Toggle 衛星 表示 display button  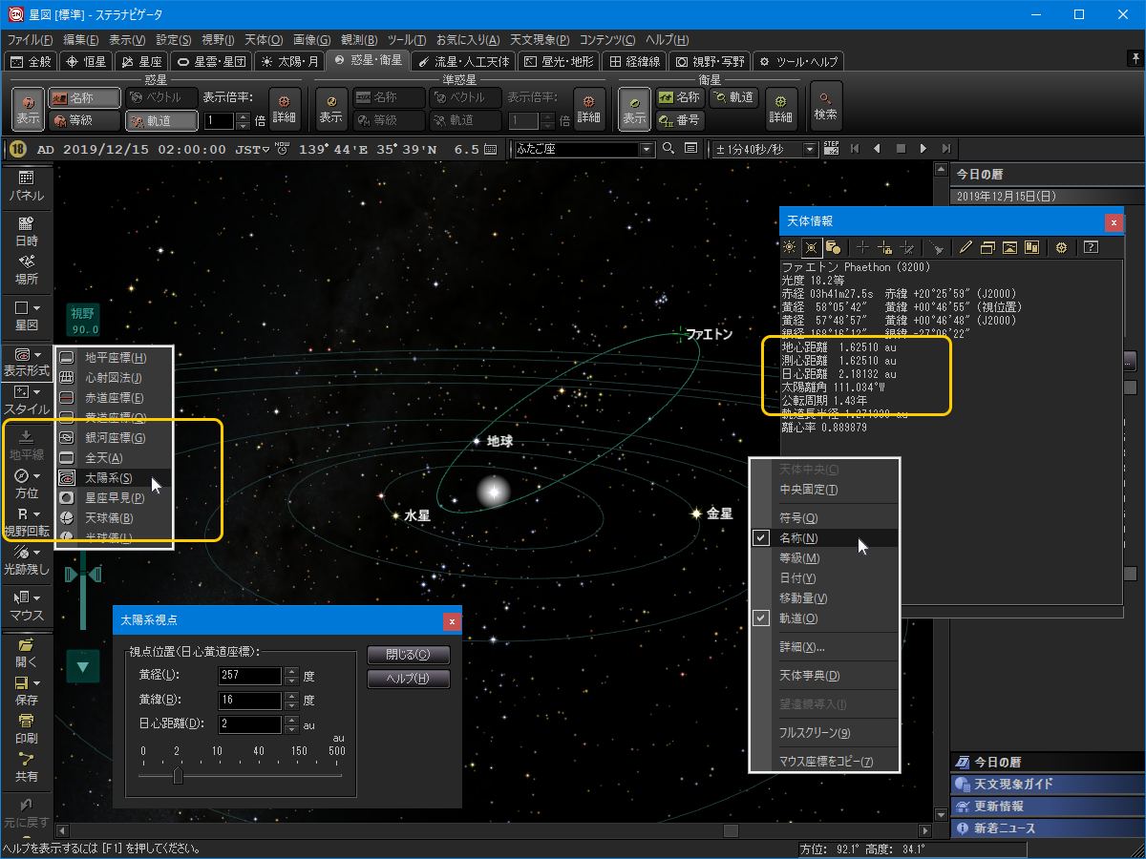coord(634,109)
